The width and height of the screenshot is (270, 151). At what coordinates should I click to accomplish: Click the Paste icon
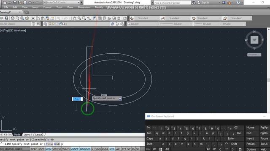point(43,18)
